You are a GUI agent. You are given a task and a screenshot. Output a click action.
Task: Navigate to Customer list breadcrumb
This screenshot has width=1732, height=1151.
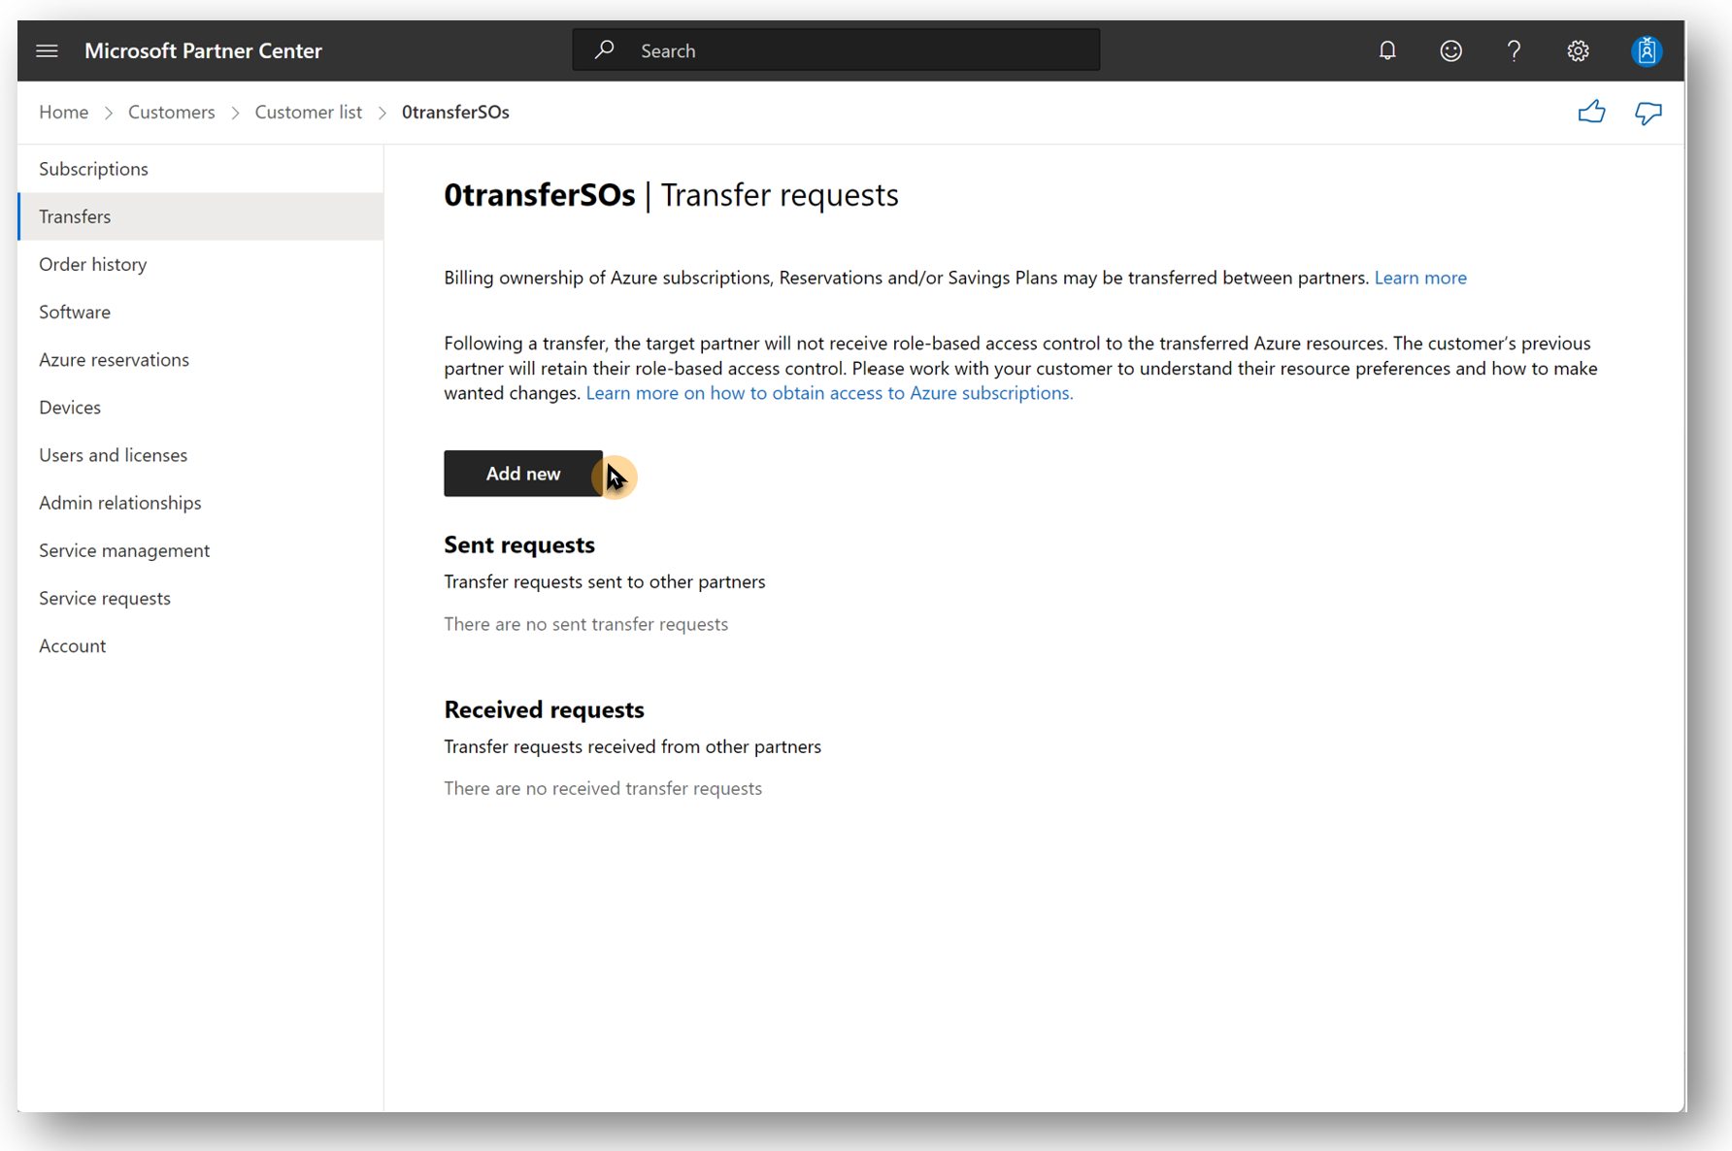point(308,113)
